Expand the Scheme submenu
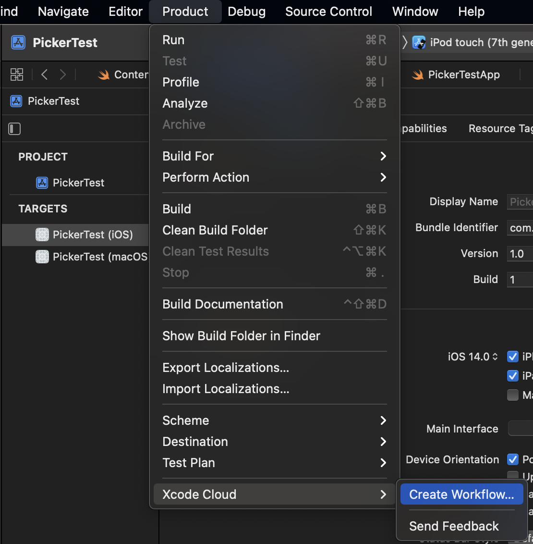 coord(275,420)
